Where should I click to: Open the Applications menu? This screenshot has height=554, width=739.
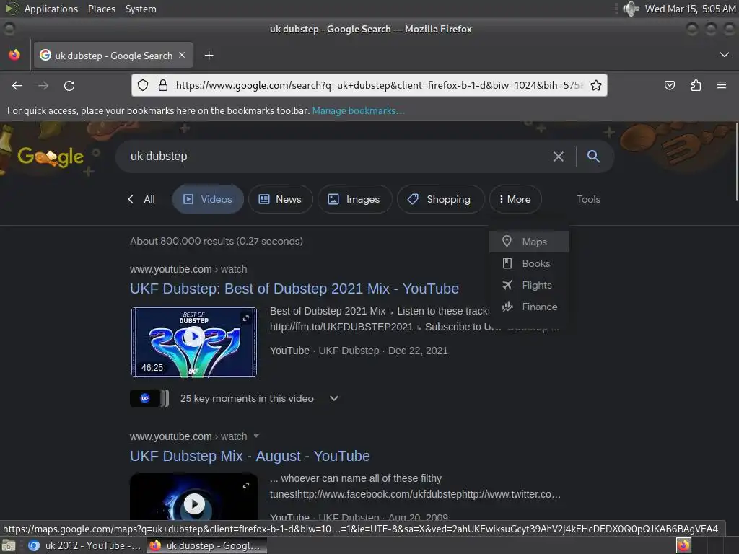(x=51, y=9)
